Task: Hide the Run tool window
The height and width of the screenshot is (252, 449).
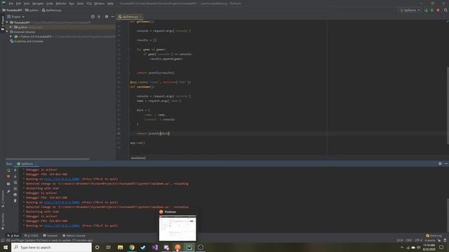Action: [x=446, y=164]
